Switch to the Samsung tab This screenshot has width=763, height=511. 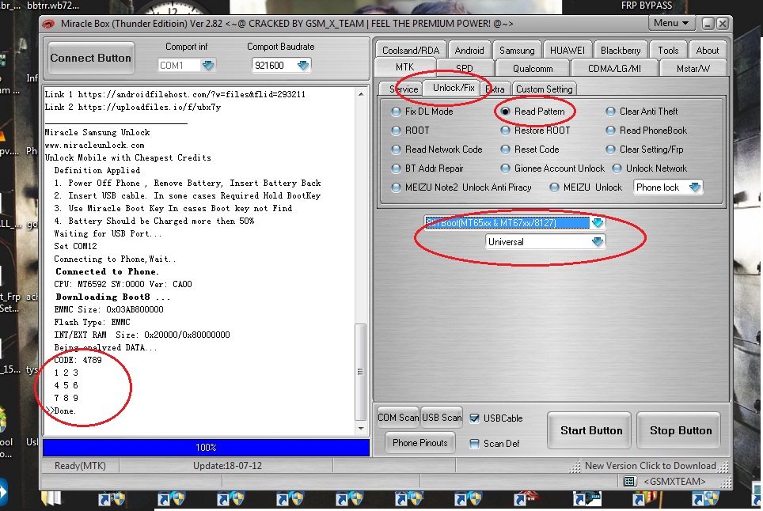[517, 50]
